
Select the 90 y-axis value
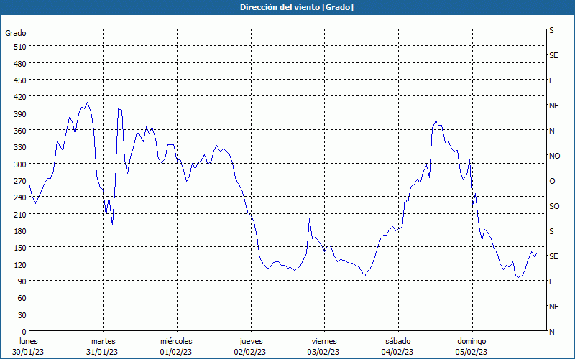click(x=22, y=281)
